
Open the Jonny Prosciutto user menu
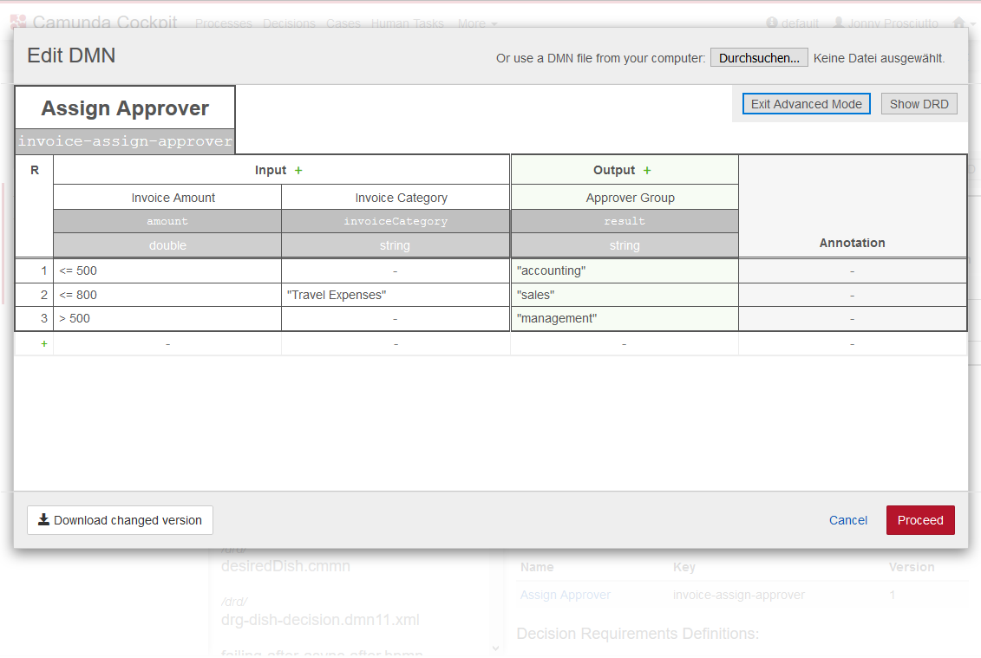886,23
